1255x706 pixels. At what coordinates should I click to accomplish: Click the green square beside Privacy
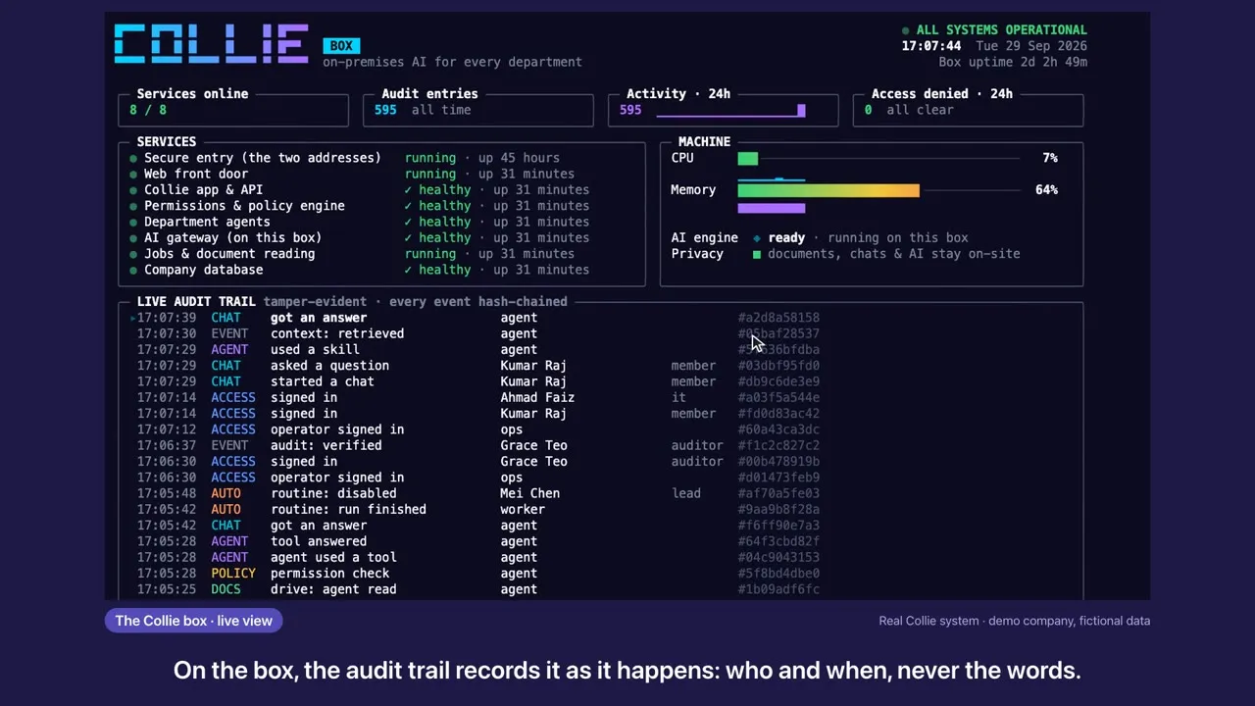757,254
